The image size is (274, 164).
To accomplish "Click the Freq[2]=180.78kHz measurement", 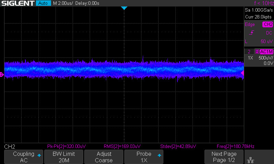I will (x=235, y=146).
